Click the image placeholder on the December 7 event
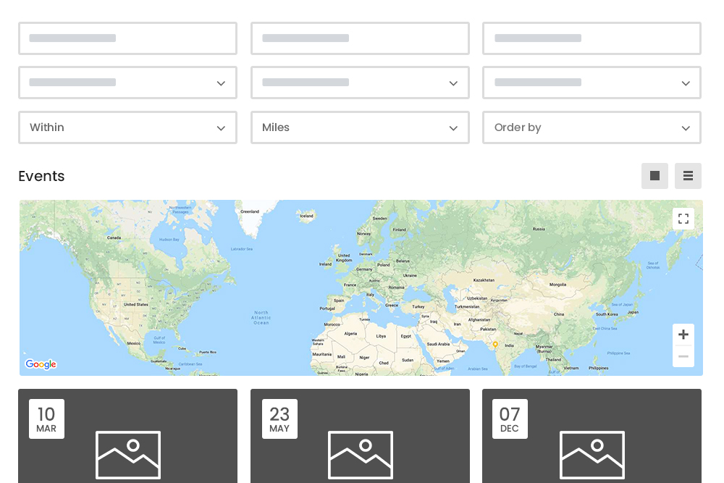The height and width of the screenshot is (483, 724). click(592, 455)
